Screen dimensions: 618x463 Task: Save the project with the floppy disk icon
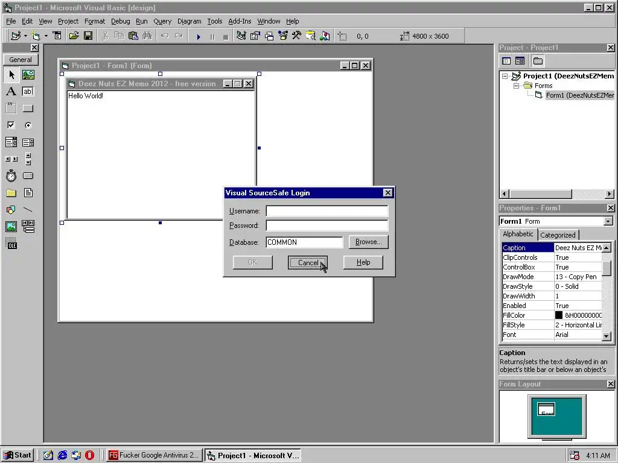pos(88,36)
